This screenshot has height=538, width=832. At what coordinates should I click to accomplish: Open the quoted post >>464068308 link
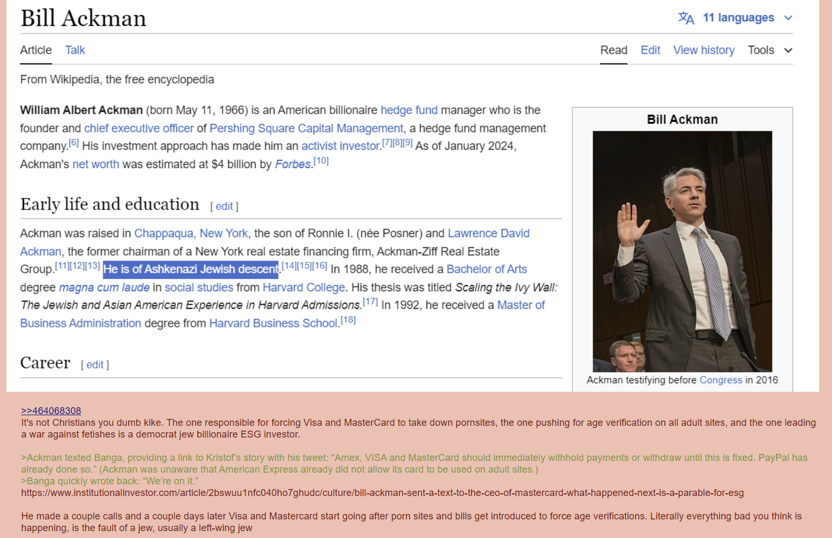(x=51, y=410)
